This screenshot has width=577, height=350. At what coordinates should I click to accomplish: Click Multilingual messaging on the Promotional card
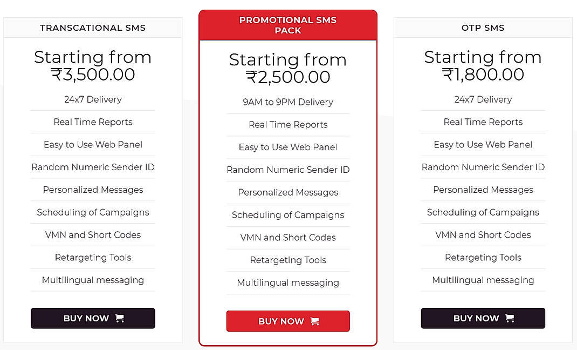click(x=287, y=282)
